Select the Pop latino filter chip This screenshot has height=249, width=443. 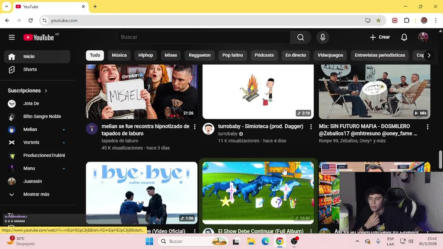click(x=233, y=55)
